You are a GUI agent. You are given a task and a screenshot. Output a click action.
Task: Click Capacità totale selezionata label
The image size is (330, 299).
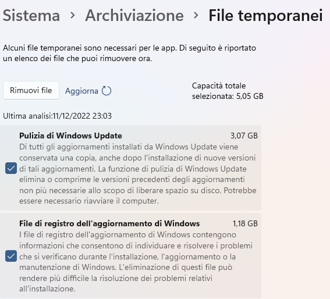point(219,91)
